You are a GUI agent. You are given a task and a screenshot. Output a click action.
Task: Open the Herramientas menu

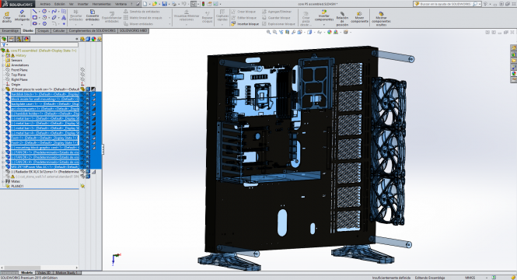101,4
